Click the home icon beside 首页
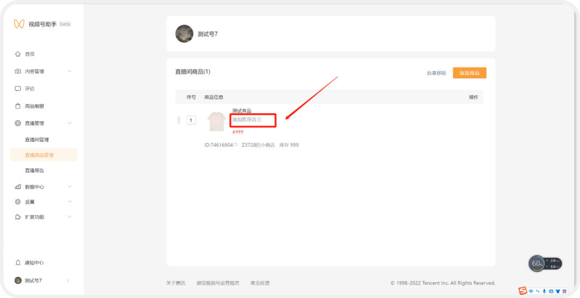The image size is (580, 298). click(x=18, y=54)
